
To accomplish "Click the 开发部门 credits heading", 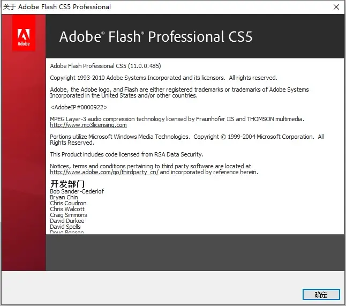I will [x=67, y=184].
